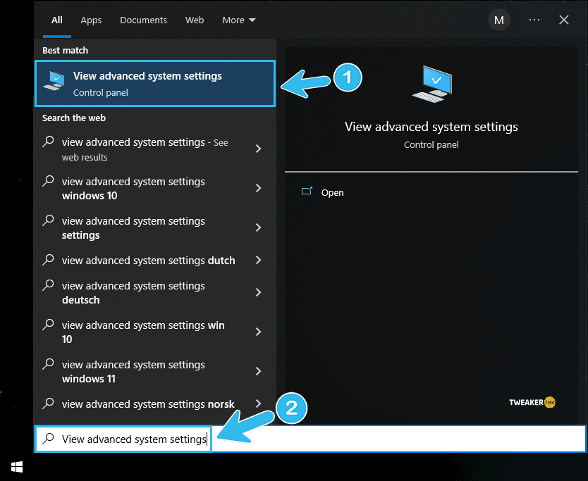Select the suggestion ending in 'norsk'
The width and height of the screenshot is (588, 481).
point(155,404)
